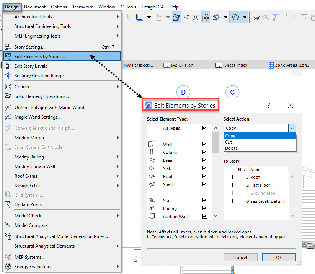Click the X-shaped snap point toolbar icon
The image size is (315, 274).
196,17
